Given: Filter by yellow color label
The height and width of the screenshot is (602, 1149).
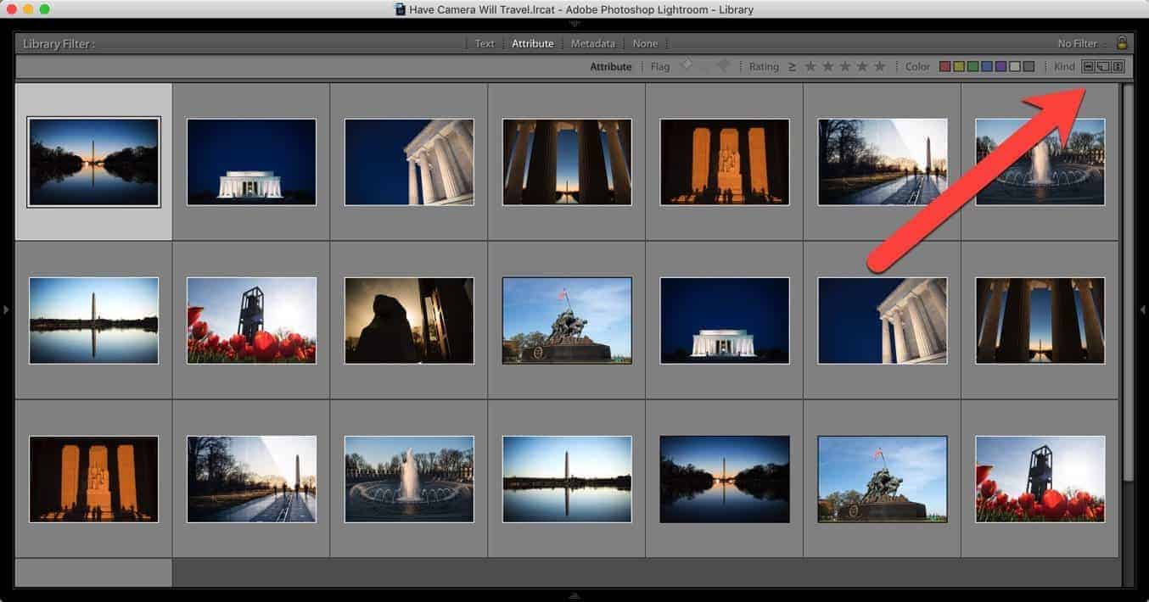Looking at the screenshot, I should coord(959,66).
